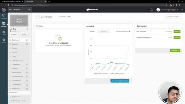
Task: Click the back arrow beside Dashboard
Action: [x=37, y=17]
